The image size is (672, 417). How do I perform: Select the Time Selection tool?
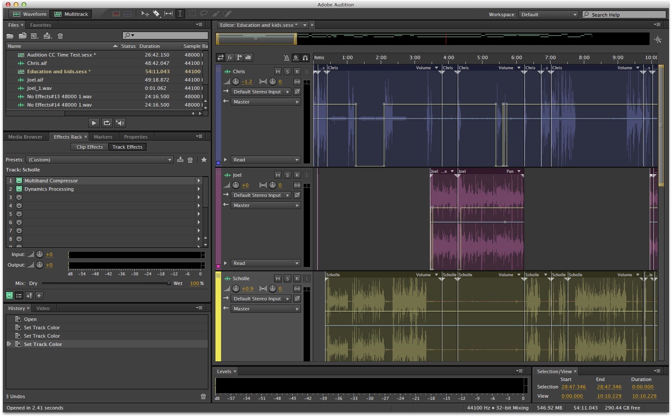coord(180,14)
